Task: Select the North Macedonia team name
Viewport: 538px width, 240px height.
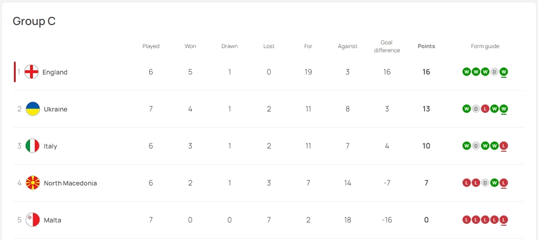Action: point(70,183)
